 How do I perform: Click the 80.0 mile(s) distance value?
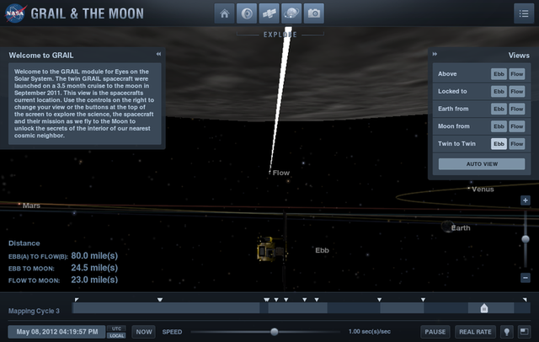(94, 256)
